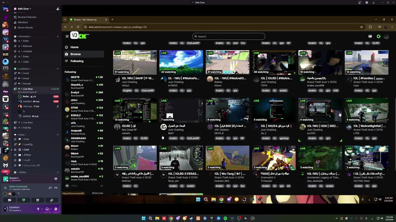Open the browser tab search dropdown

pos(65,20)
